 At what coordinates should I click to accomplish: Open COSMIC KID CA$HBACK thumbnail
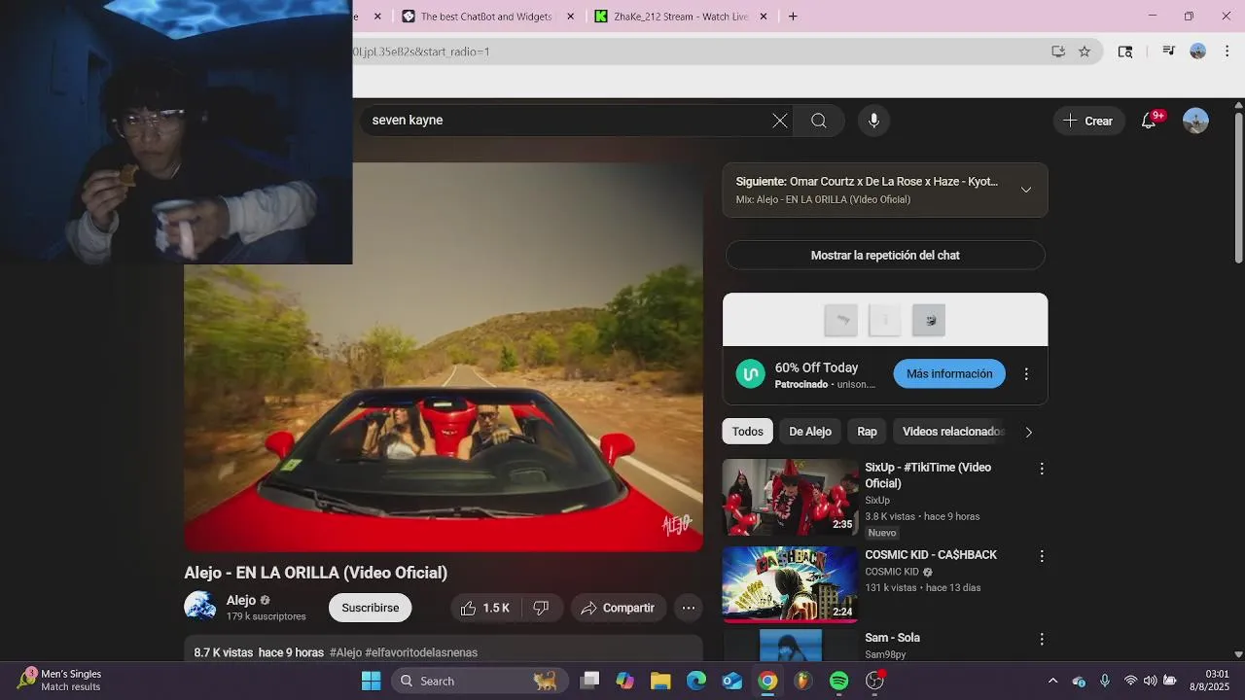[x=790, y=583]
